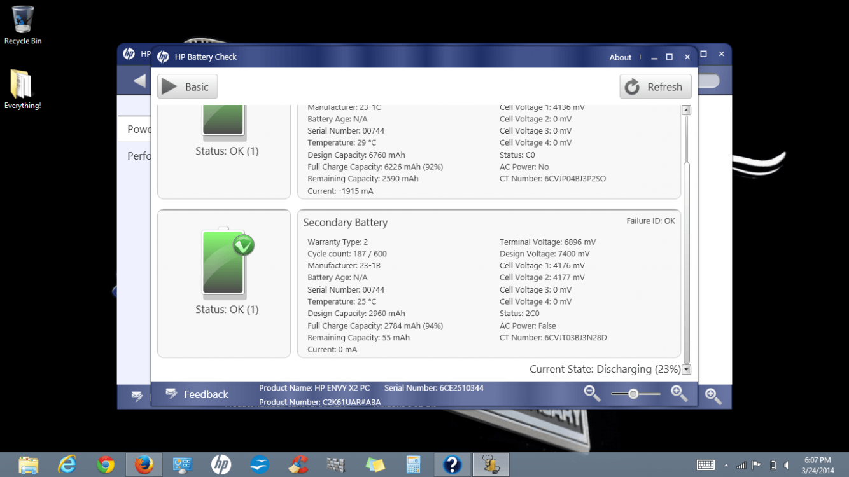Open the touch keyboard from taskbar

706,465
